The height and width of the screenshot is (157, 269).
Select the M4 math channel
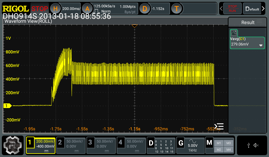(229, 150)
